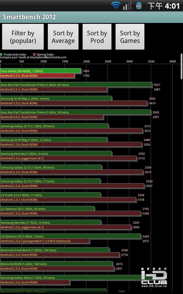Select the LG Optimus 2X 1.5GHz bar
183x294 pixels.
click(x=70, y=236)
